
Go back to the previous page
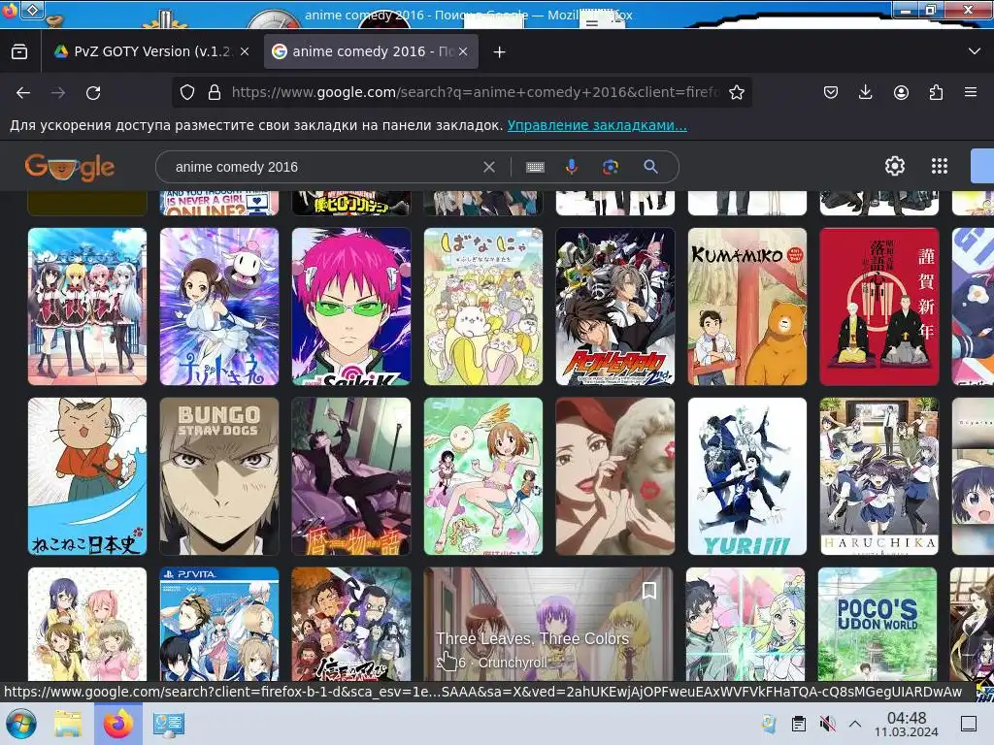(x=23, y=92)
